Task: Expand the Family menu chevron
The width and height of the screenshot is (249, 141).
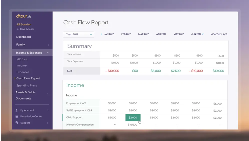Action: click(x=48, y=45)
